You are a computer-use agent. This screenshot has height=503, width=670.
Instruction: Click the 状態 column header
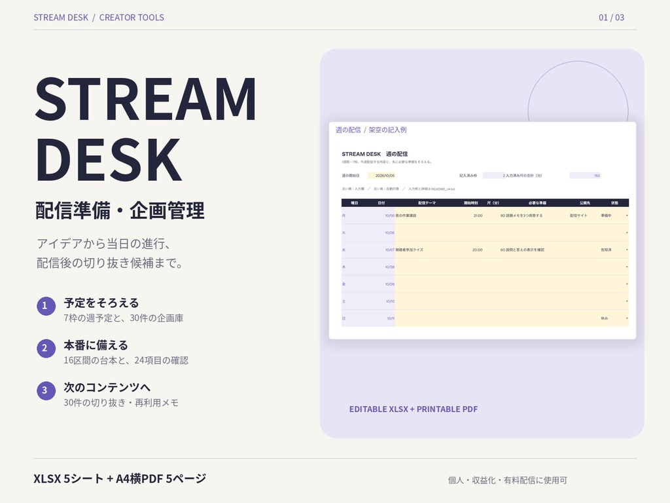pyautogui.click(x=614, y=203)
